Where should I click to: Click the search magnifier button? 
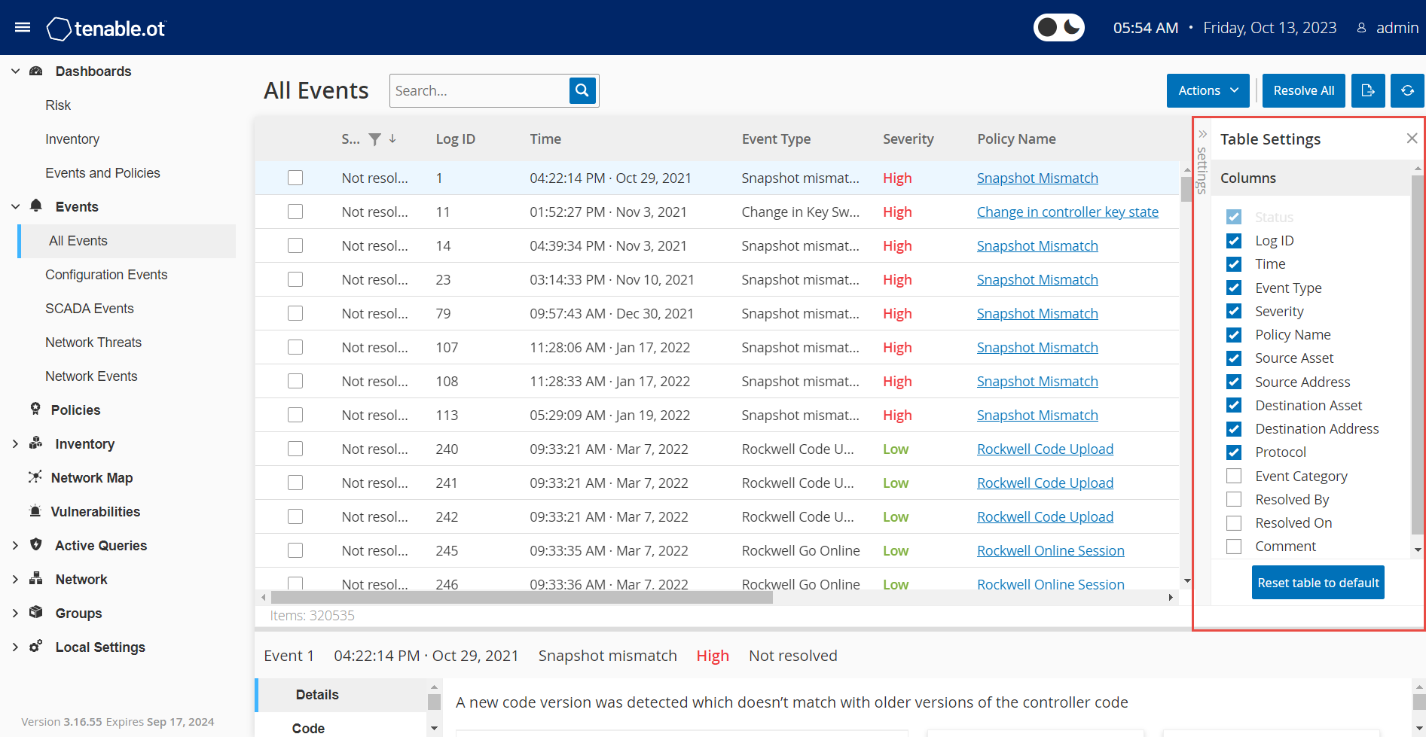[x=582, y=90]
